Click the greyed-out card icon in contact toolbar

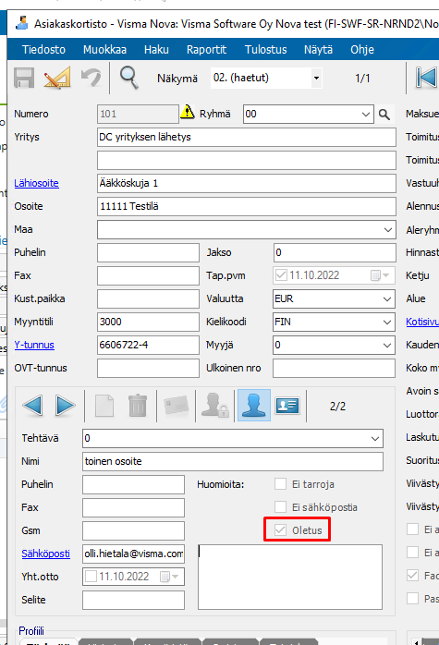pos(177,406)
